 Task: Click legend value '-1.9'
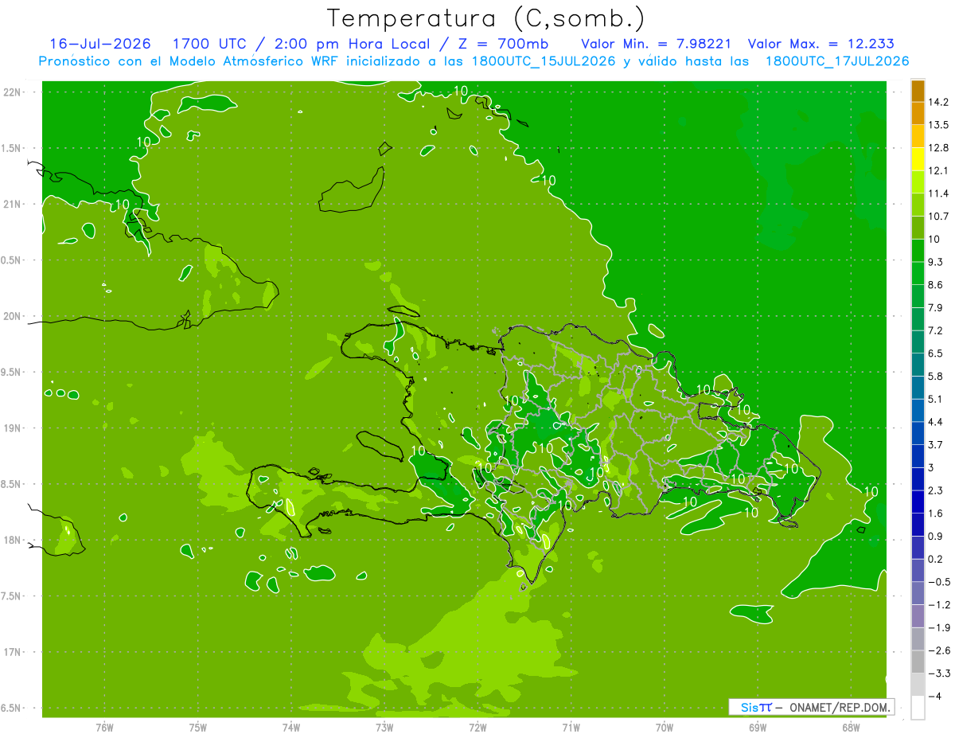[939, 627]
